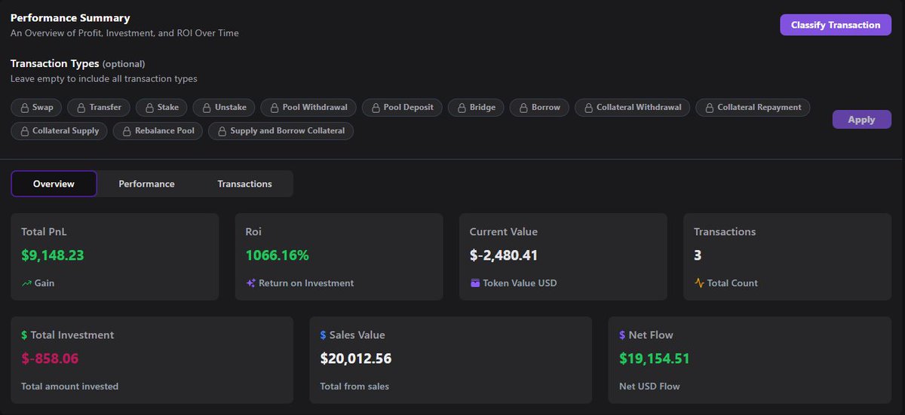Click the lock icon on Rebalance Pool chip
The image size is (905, 415).
coord(127,131)
